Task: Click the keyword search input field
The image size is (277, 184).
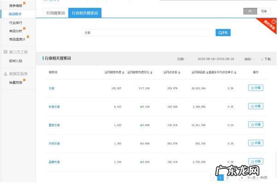Action: point(146,33)
